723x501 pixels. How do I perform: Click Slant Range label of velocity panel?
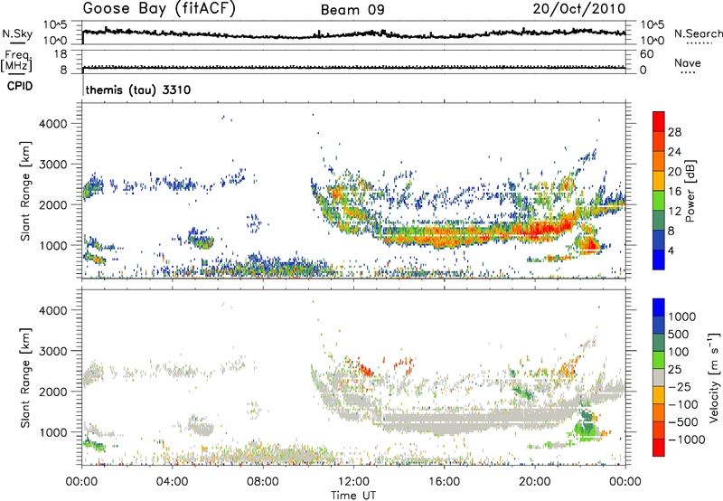[x=25, y=378]
